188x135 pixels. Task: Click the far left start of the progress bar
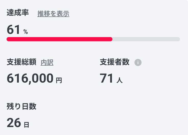click(x=8, y=39)
